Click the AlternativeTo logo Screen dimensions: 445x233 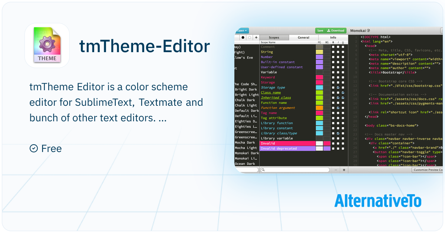pos(378,200)
